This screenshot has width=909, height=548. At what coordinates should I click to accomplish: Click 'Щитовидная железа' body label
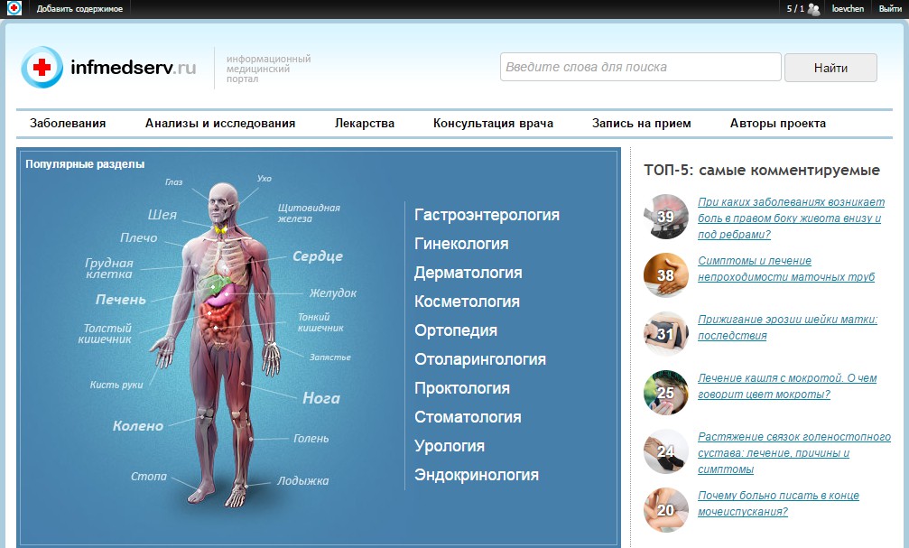[x=309, y=213]
